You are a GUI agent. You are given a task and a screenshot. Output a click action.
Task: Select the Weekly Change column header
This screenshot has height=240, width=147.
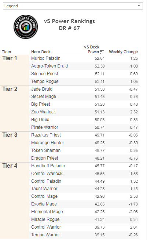click(x=123, y=52)
